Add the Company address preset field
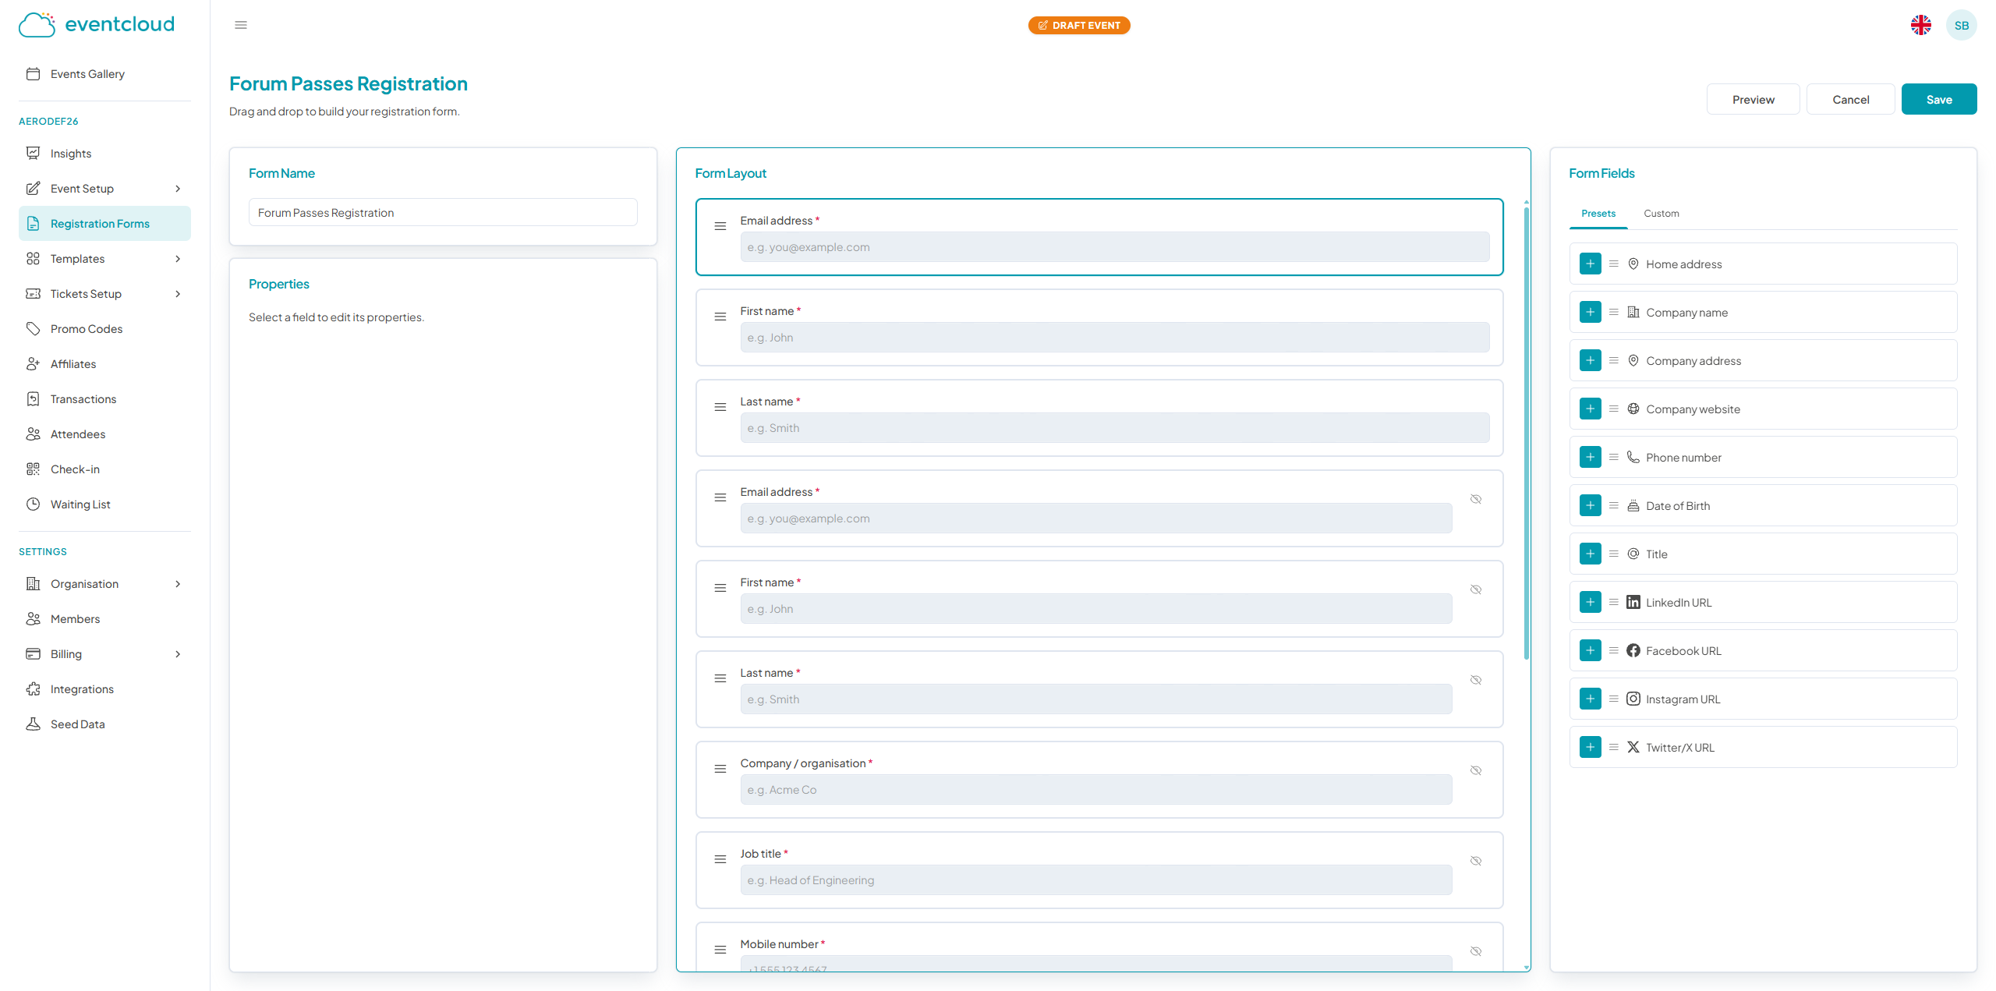This screenshot has height=991, width=1996. [1590, 360]
